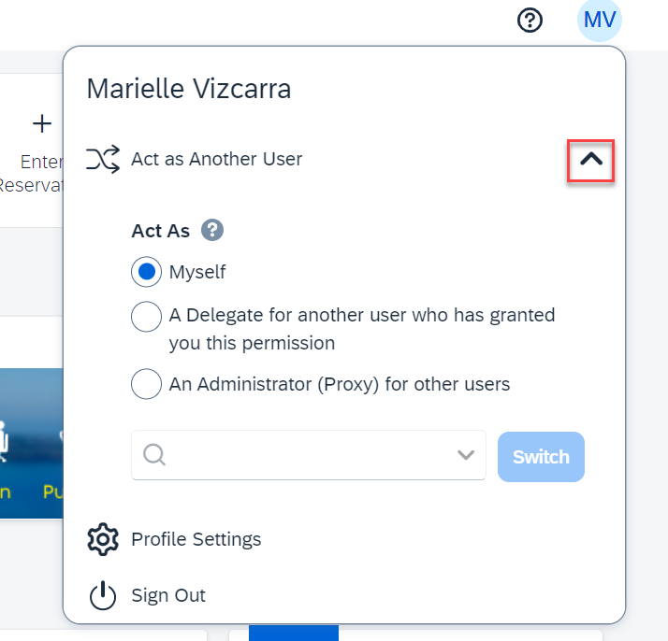Screen dimensions: 668x641
Task: Choose An Administrator (Proxy) for other users
Action: [146, 384]
